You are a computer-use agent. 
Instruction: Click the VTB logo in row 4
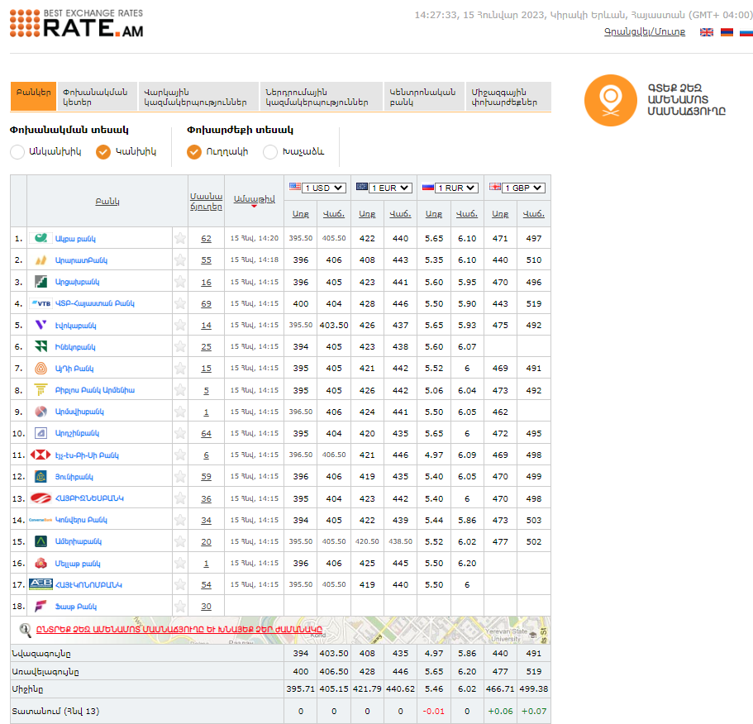41,303
